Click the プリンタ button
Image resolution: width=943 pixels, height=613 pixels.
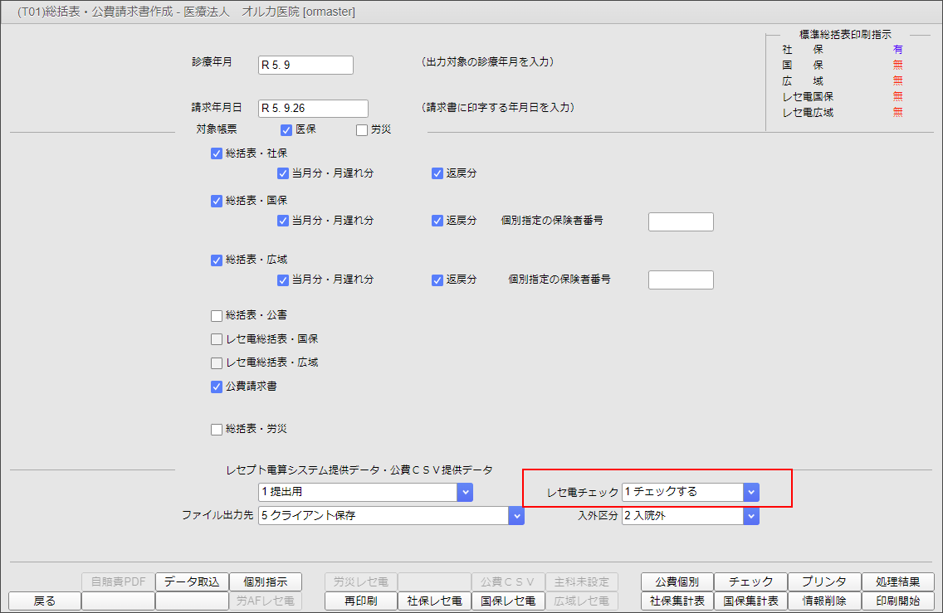(824, 581)
